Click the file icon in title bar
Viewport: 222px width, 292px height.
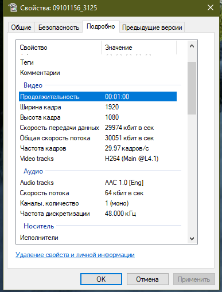pyautogui.click(x=13, y=8)
